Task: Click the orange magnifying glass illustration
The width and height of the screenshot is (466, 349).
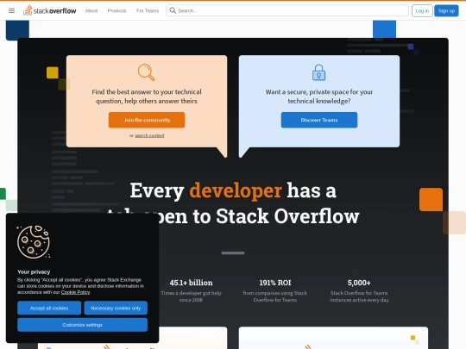Action: [146, 72]
